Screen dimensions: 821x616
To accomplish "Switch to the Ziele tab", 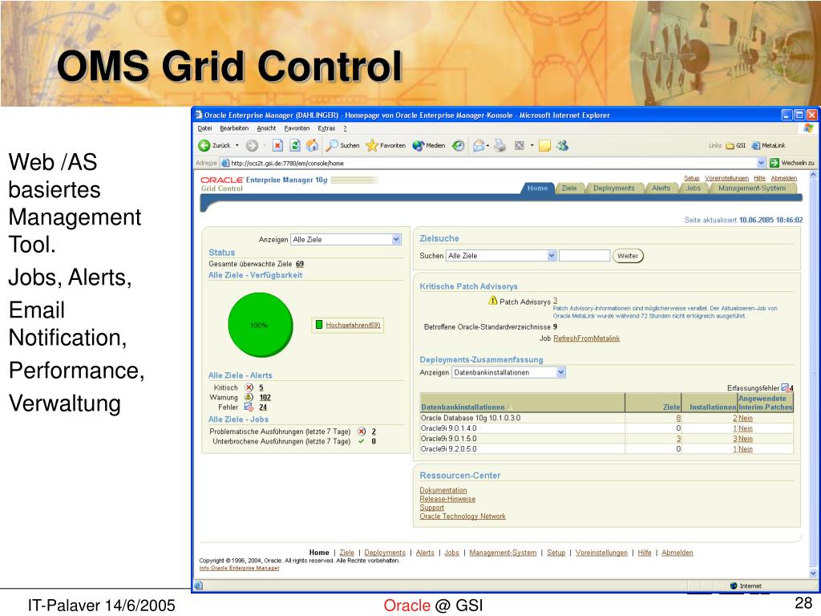I will [569, 188].
